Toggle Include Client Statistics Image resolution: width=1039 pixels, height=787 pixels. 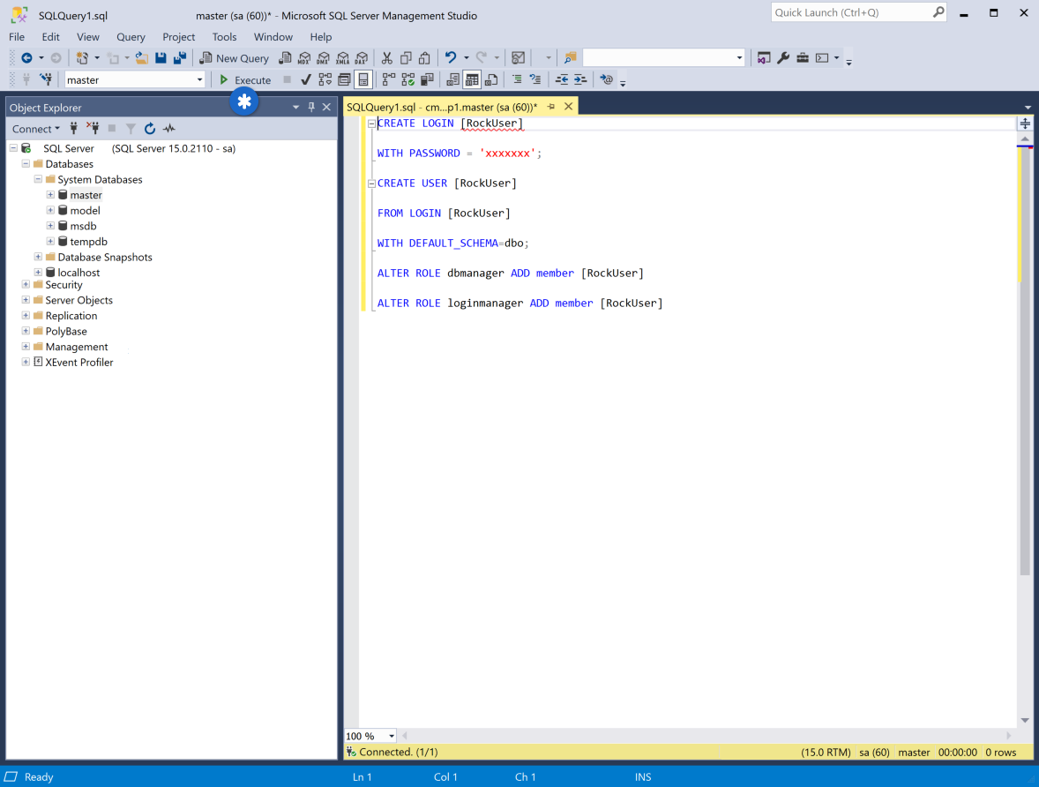coord(428,79)
